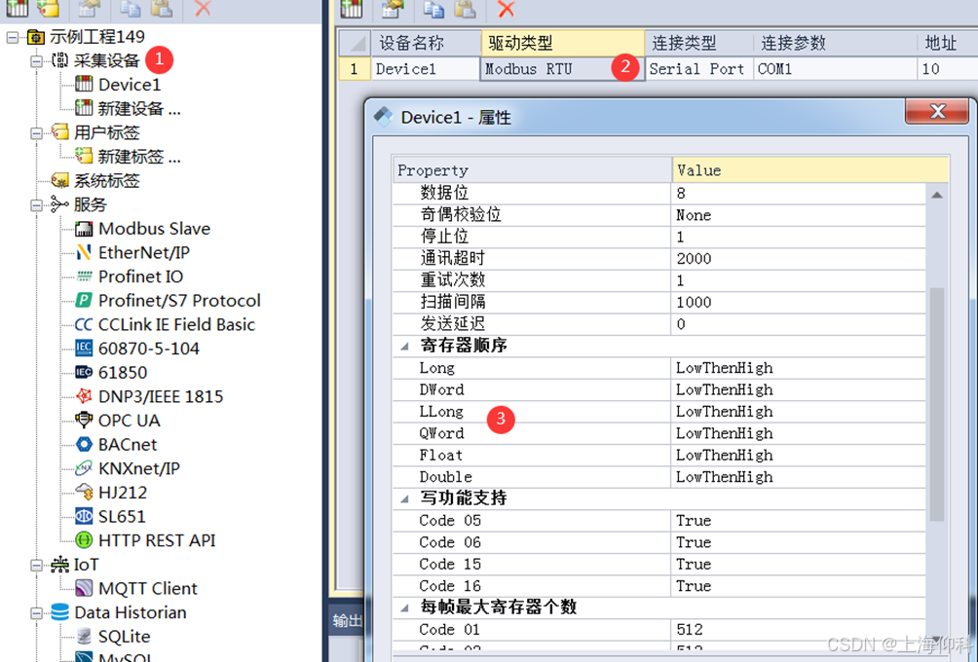
Task: Select the Profinet/S7 Protocol icon
Action: click(84, 301)
